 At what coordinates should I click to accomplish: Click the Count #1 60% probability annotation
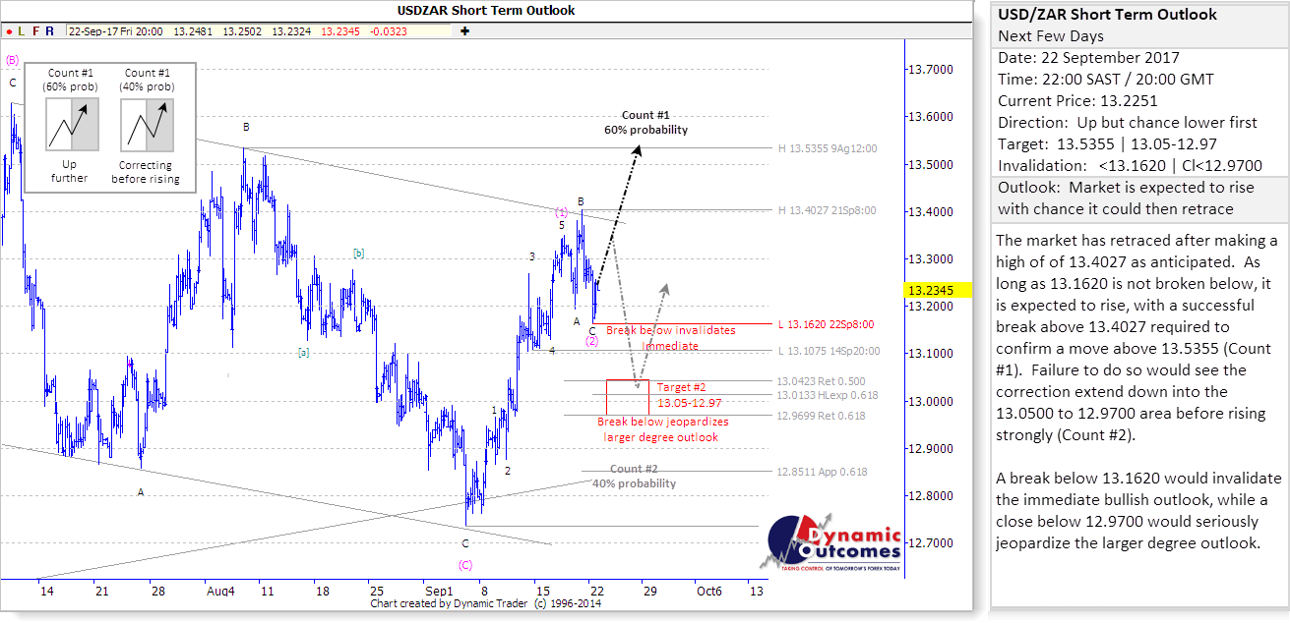645,122
